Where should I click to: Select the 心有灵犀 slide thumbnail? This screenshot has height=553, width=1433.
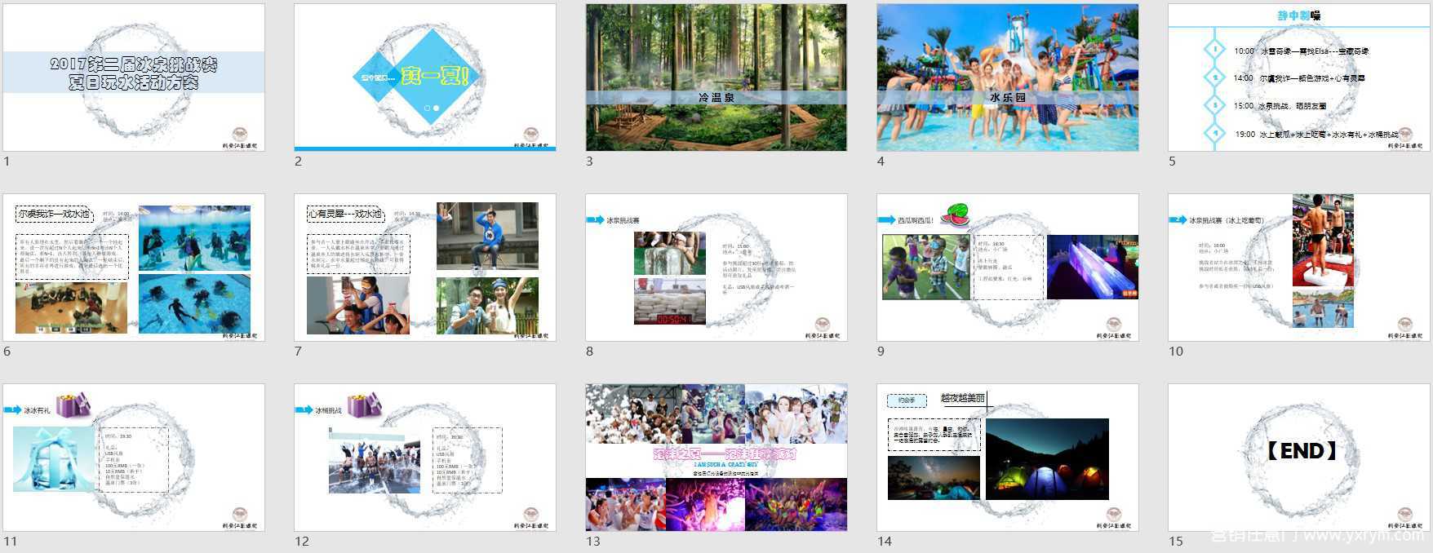pos(425,268)
